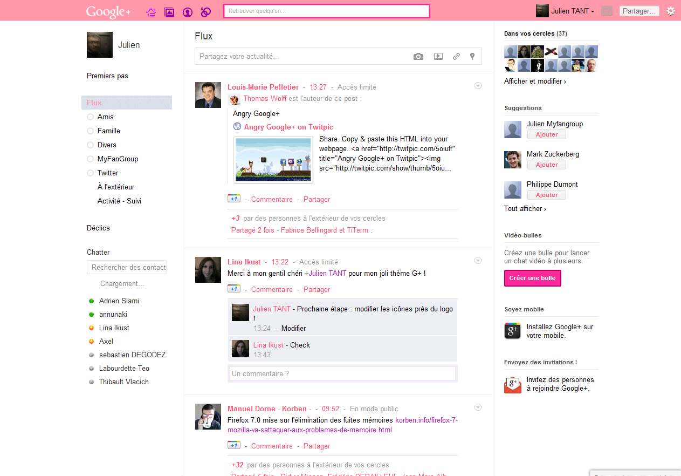Expand Afficher et modifier circles

(x=535, y=81)
